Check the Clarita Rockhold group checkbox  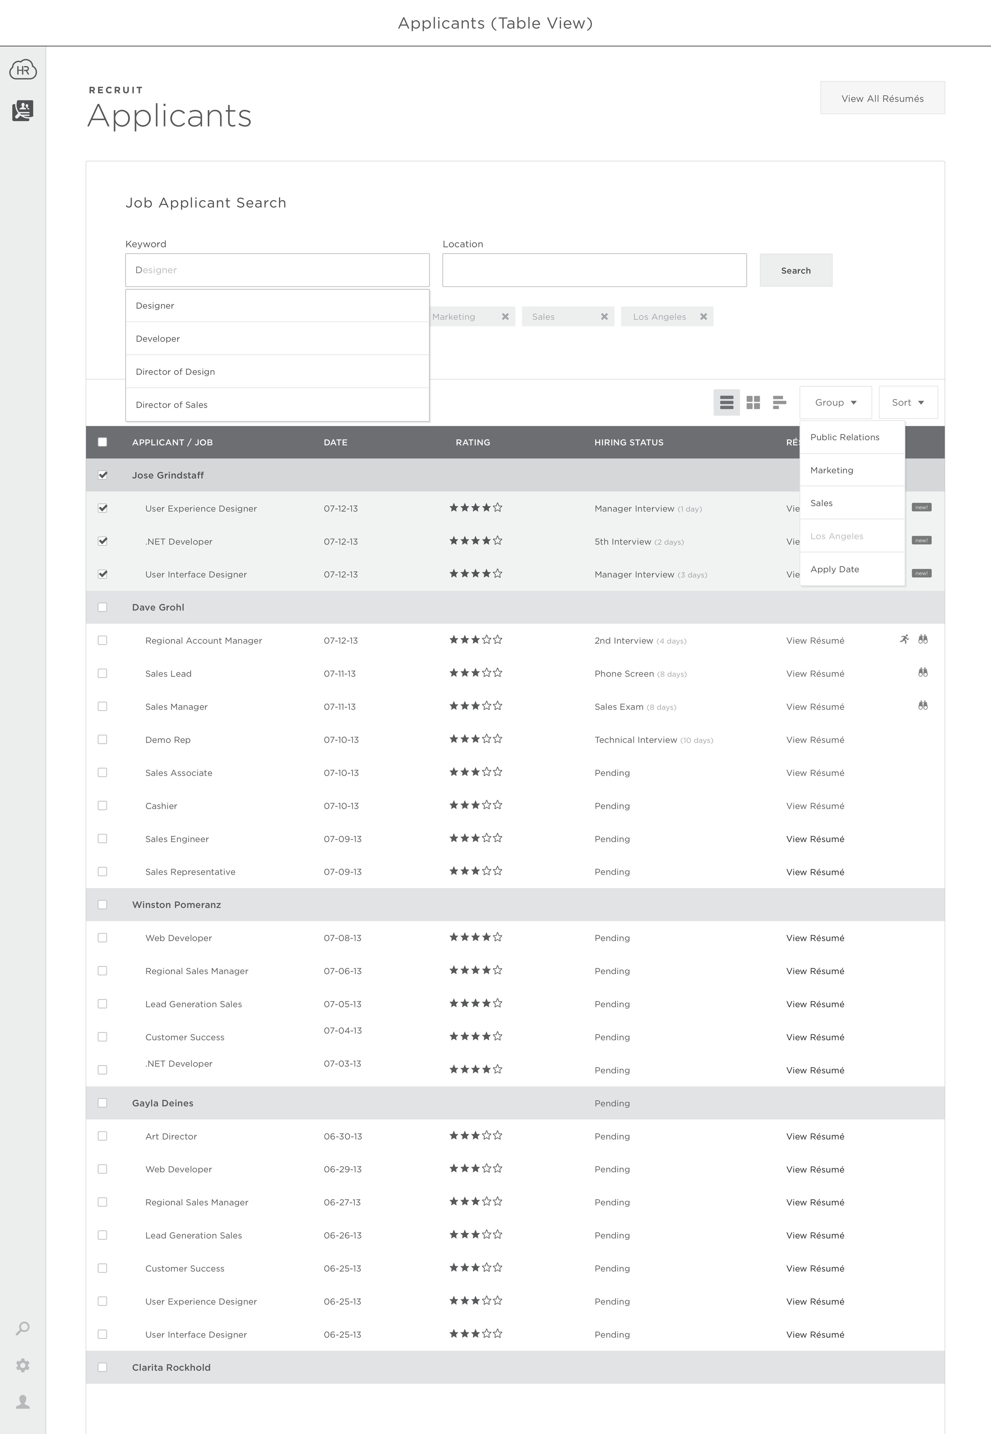point(102,1367)
